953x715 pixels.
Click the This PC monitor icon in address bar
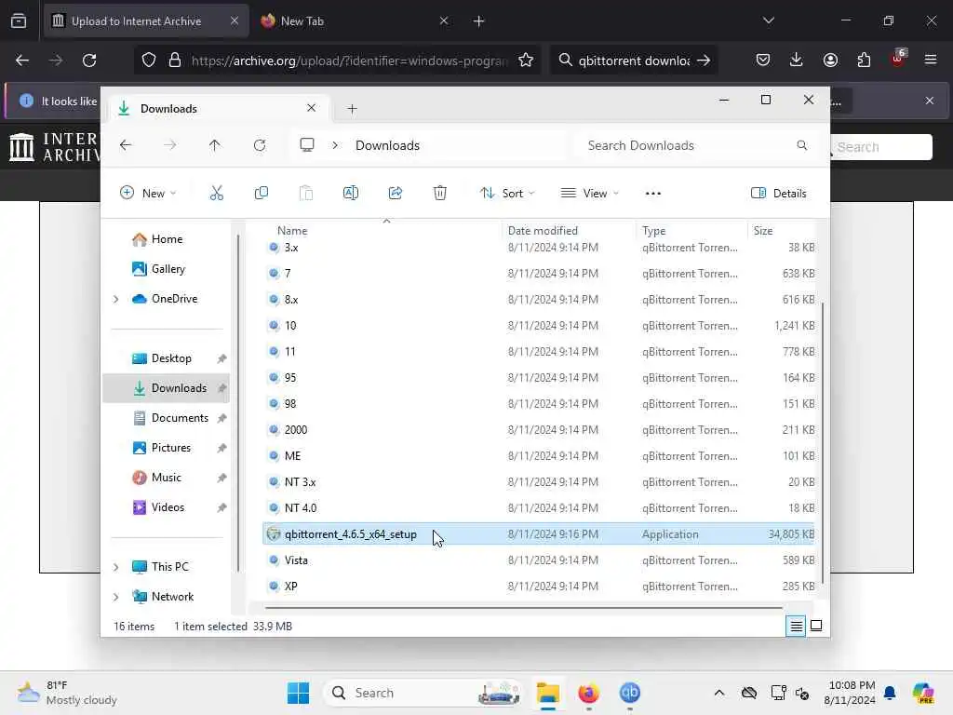pyautogui.click(x=307, y=144)
